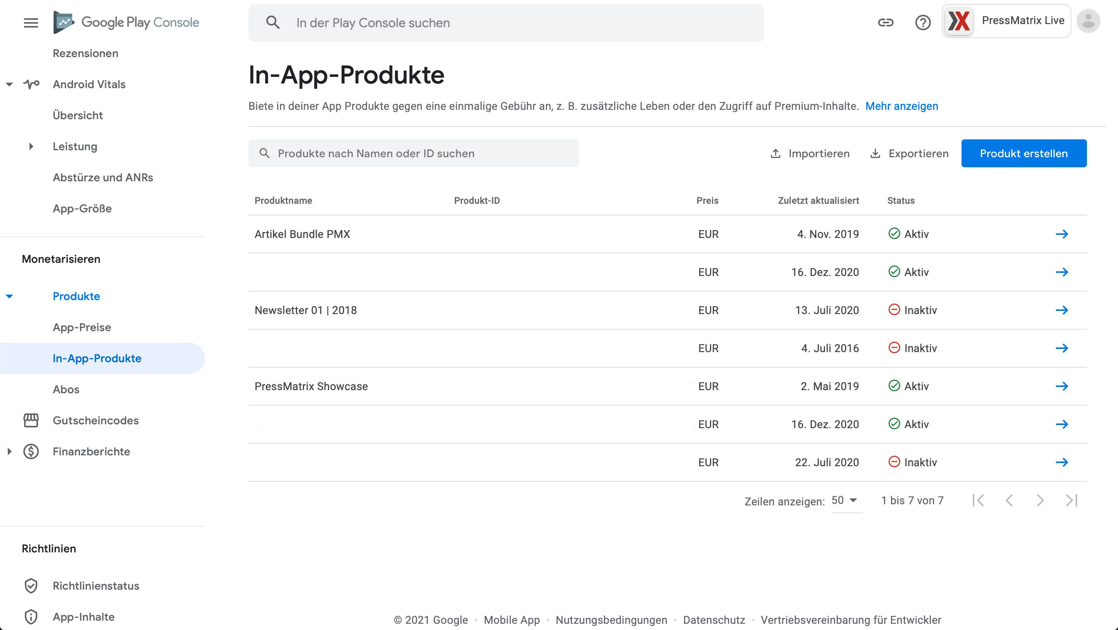Click Exportieren button

pos(909,153)
